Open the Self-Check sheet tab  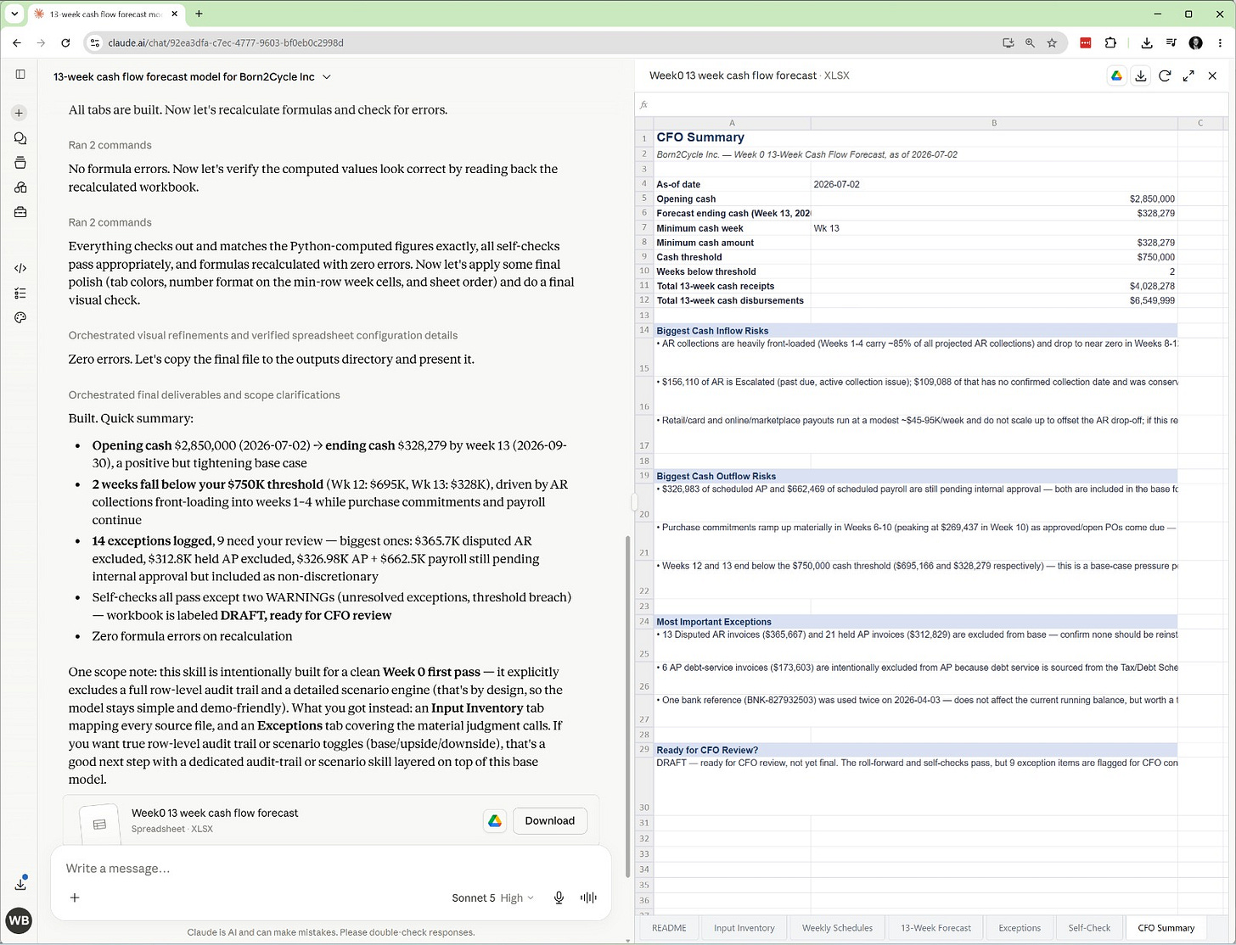(1089, 928)
